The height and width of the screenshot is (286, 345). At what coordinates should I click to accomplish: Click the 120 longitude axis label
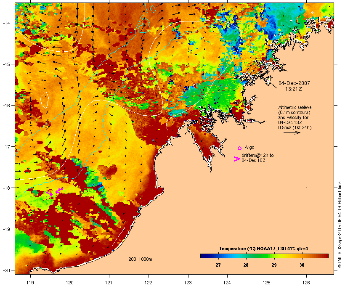click(70, 283)
